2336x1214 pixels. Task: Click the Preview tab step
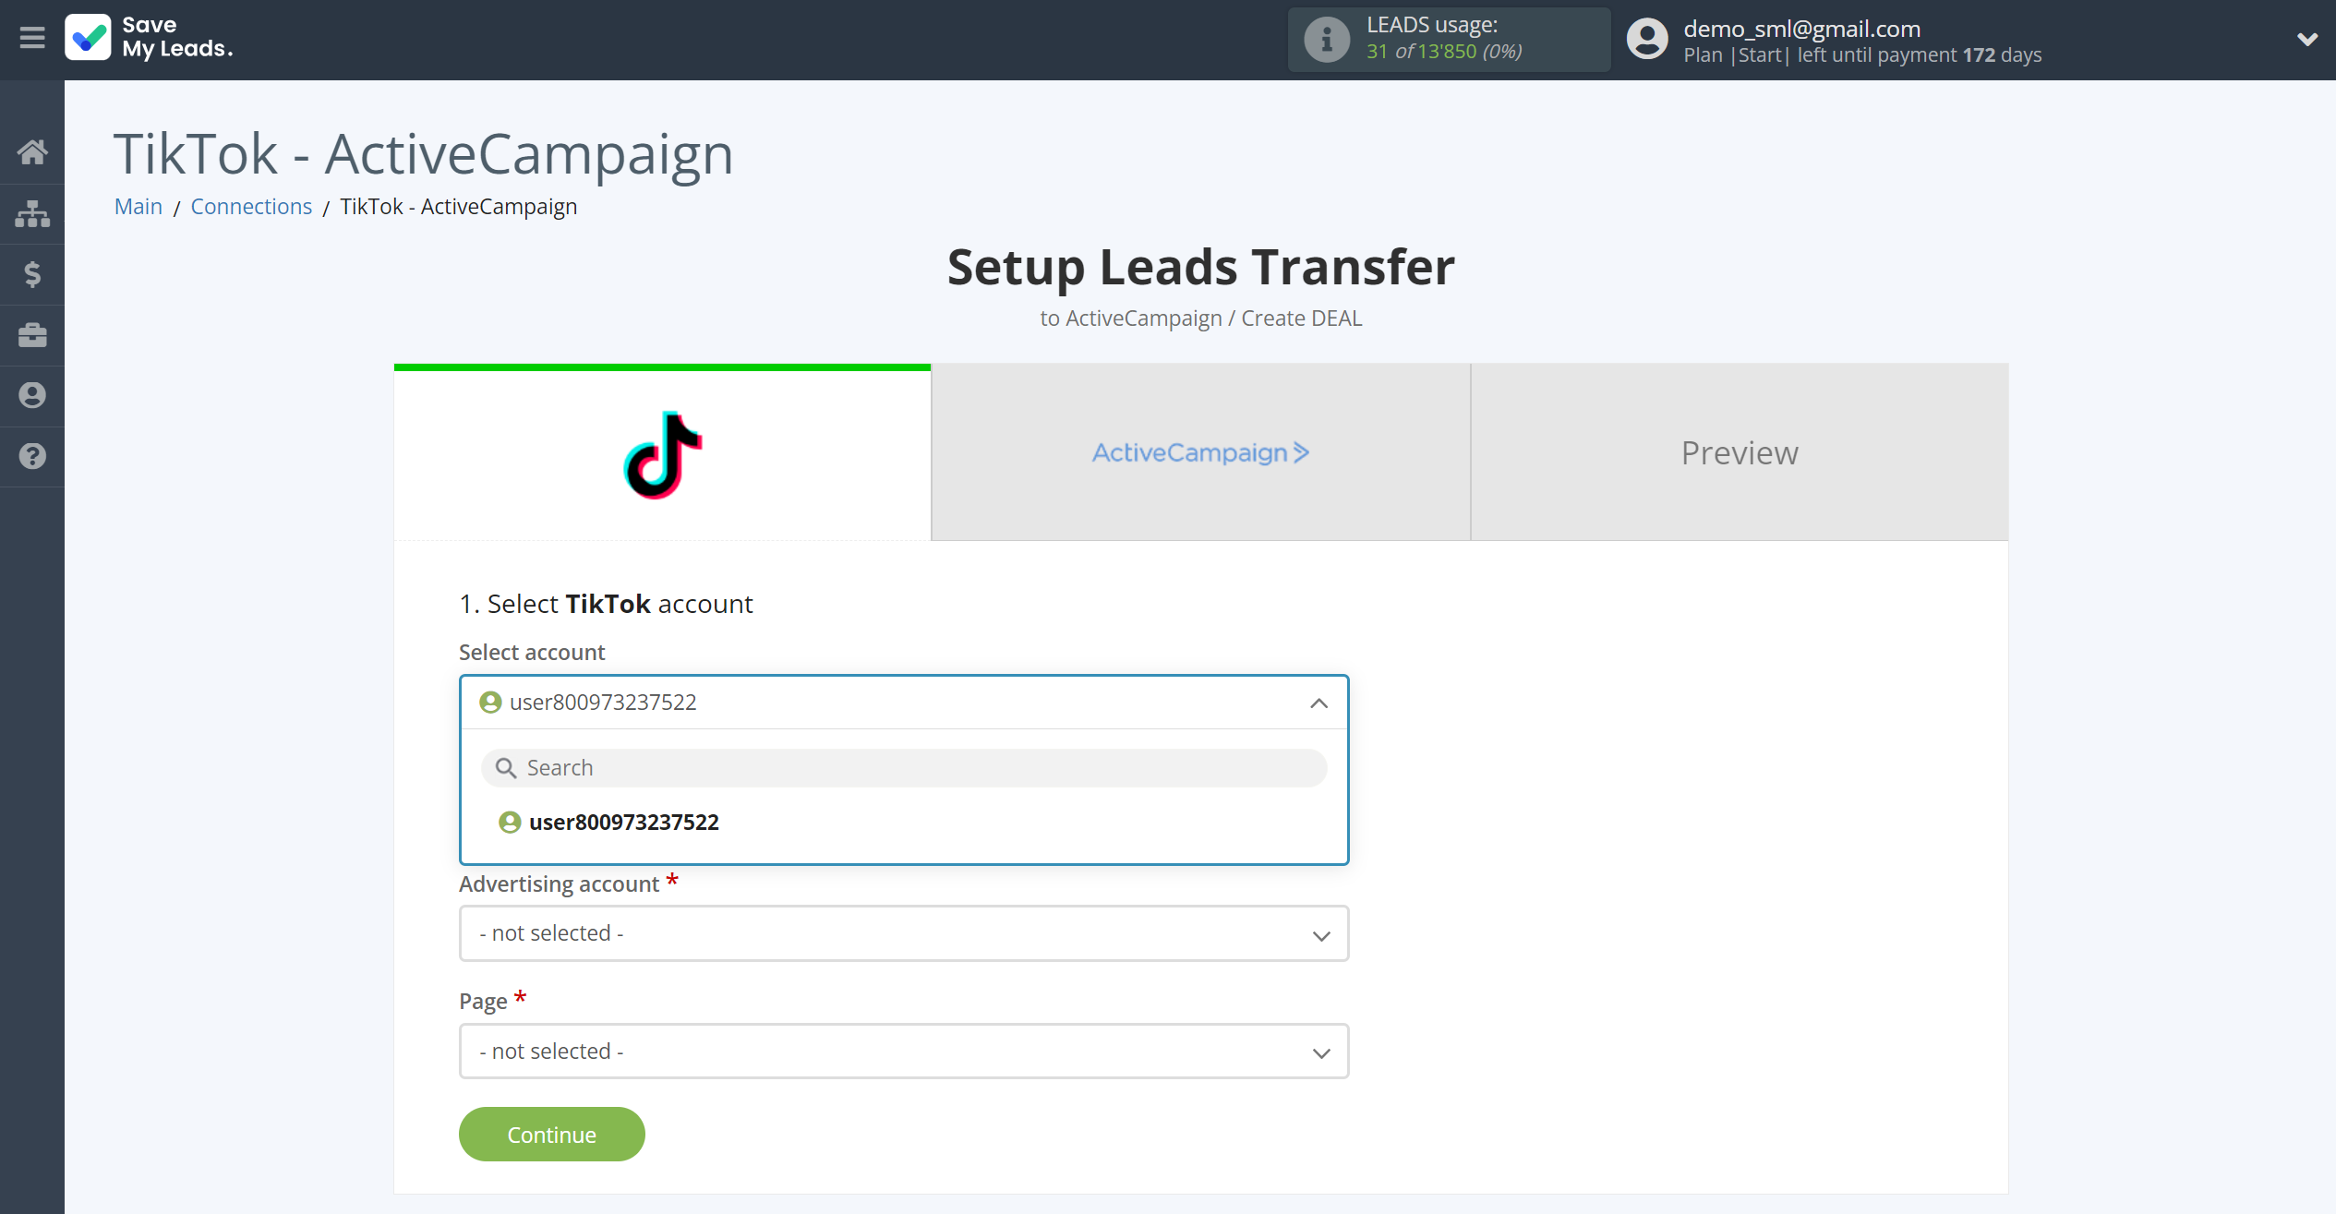pos(1741,452)
